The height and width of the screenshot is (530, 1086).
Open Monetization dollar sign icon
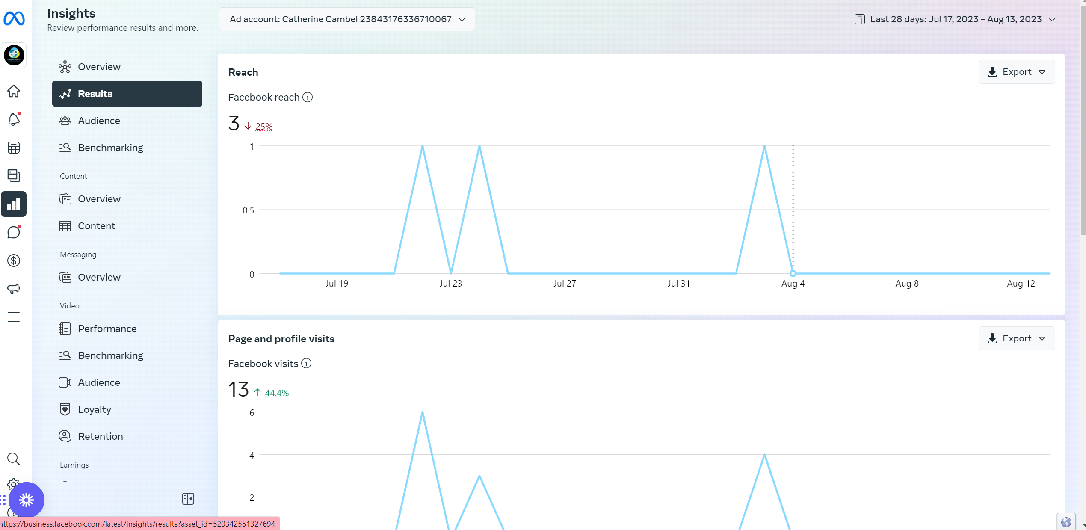[14, 261]
